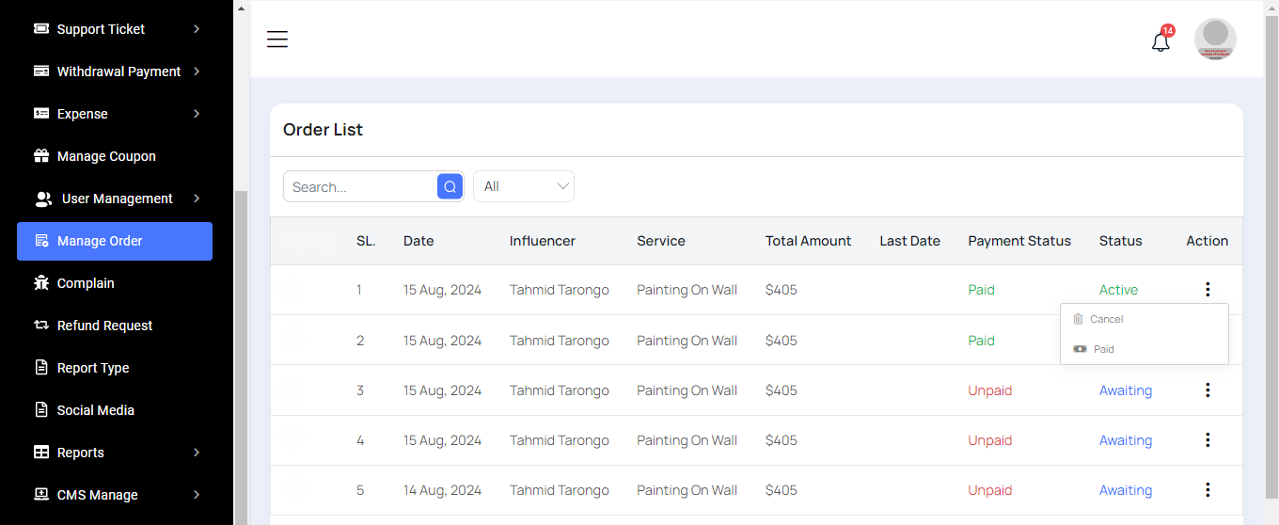
Task: Click the blue search magnifier button
Action: pos(450,186)
